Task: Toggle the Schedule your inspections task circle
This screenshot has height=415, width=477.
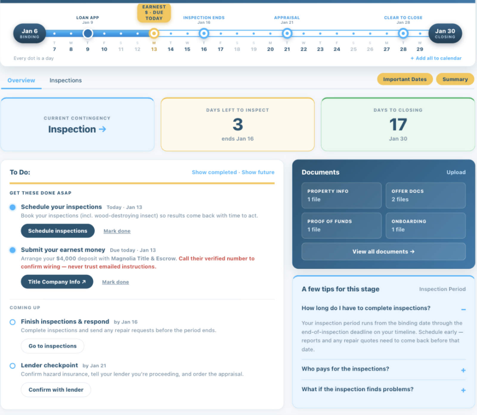Action: pos(13,207)
